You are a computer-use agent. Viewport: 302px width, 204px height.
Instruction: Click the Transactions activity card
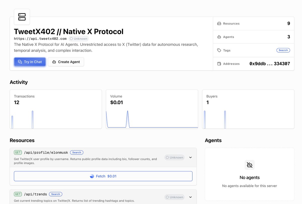[x=56, y=109]
